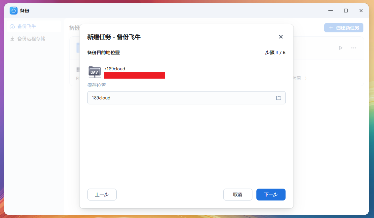
Task: Click the 备份 app logo in title bar
Action: click(14, 11)
